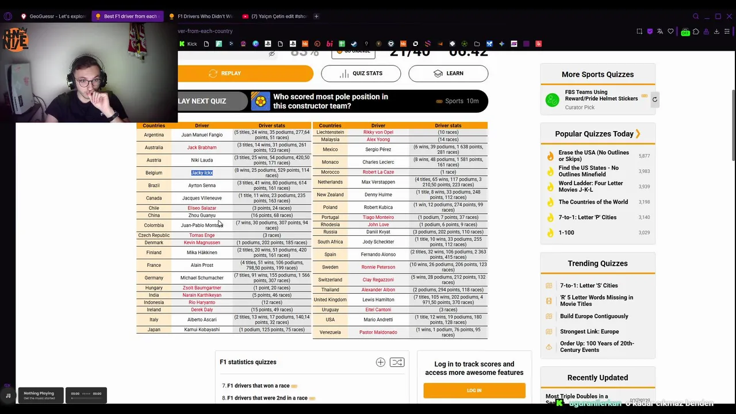Open QUIZ STATS
This screenshot has height=414, width=736.
[x=361, y=73]
